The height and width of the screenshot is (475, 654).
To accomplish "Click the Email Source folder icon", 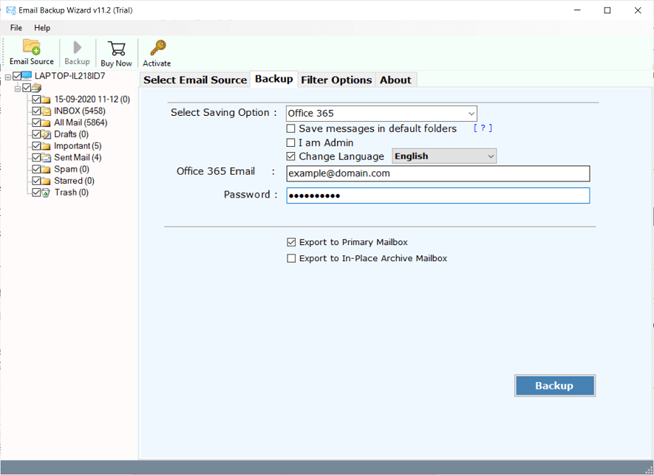I will (x=31, y=47).
